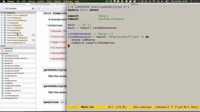Open the templateCompiler duplicates dropdown

pos(33,35)
